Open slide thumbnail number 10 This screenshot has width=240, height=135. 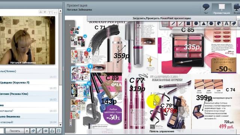click(78, 105)
